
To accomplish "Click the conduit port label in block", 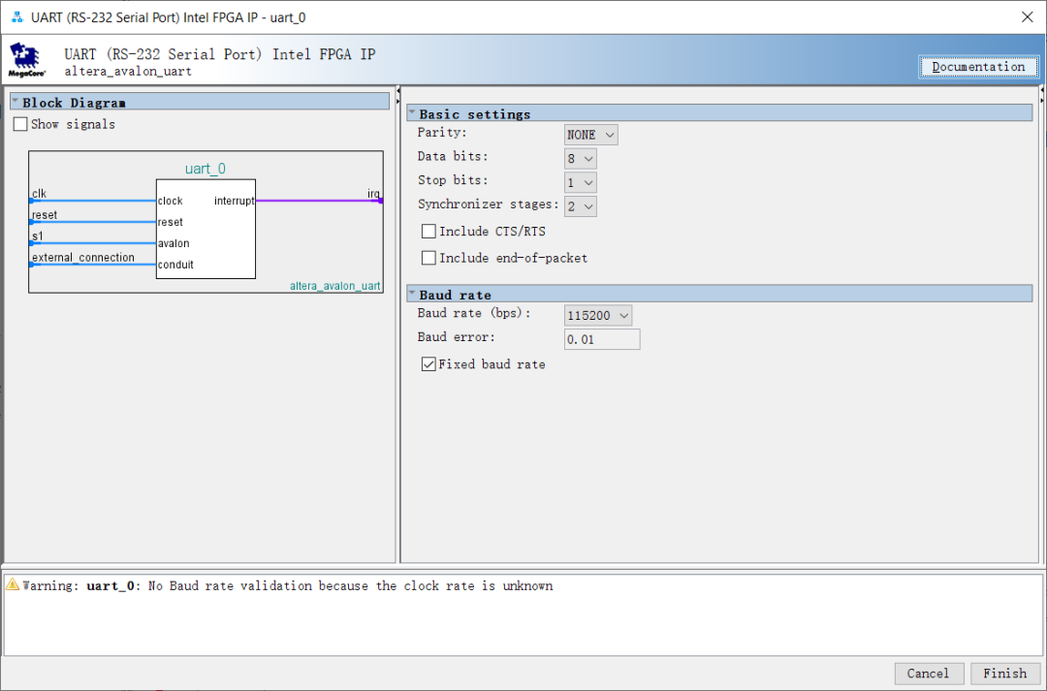I will coord(175,265).
